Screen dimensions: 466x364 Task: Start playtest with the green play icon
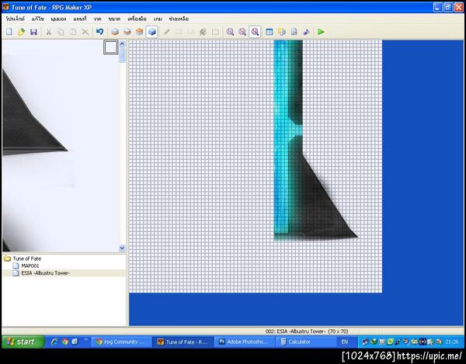(321, 32)
